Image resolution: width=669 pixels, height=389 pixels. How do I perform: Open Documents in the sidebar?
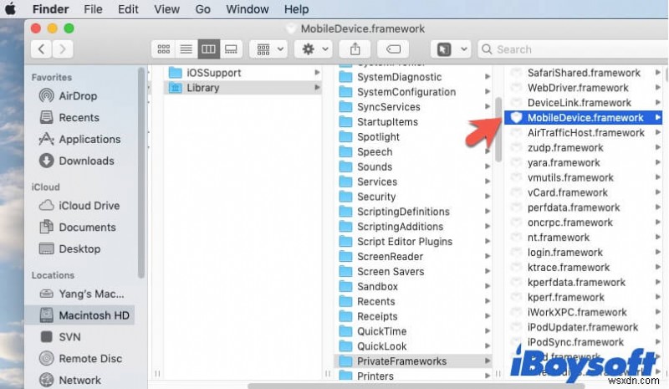(x=87, y=228)
